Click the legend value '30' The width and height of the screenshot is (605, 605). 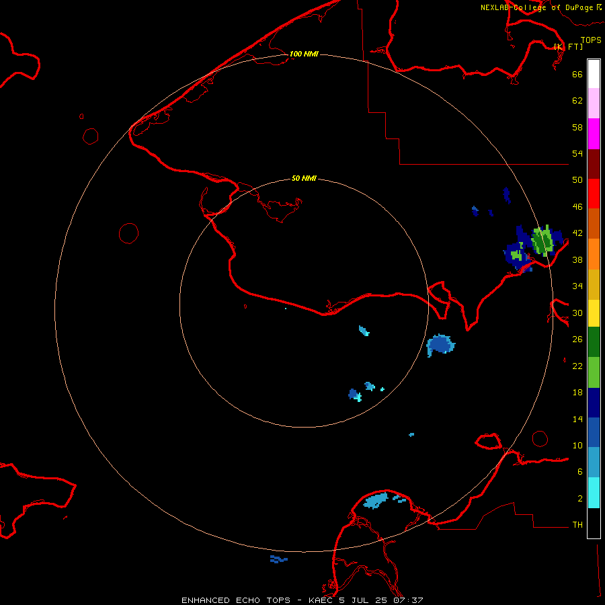coord(577,313)
